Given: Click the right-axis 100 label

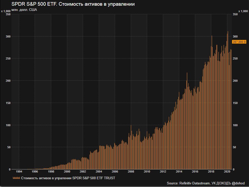Looking at the screenshot, I should [x=235, y=125].
